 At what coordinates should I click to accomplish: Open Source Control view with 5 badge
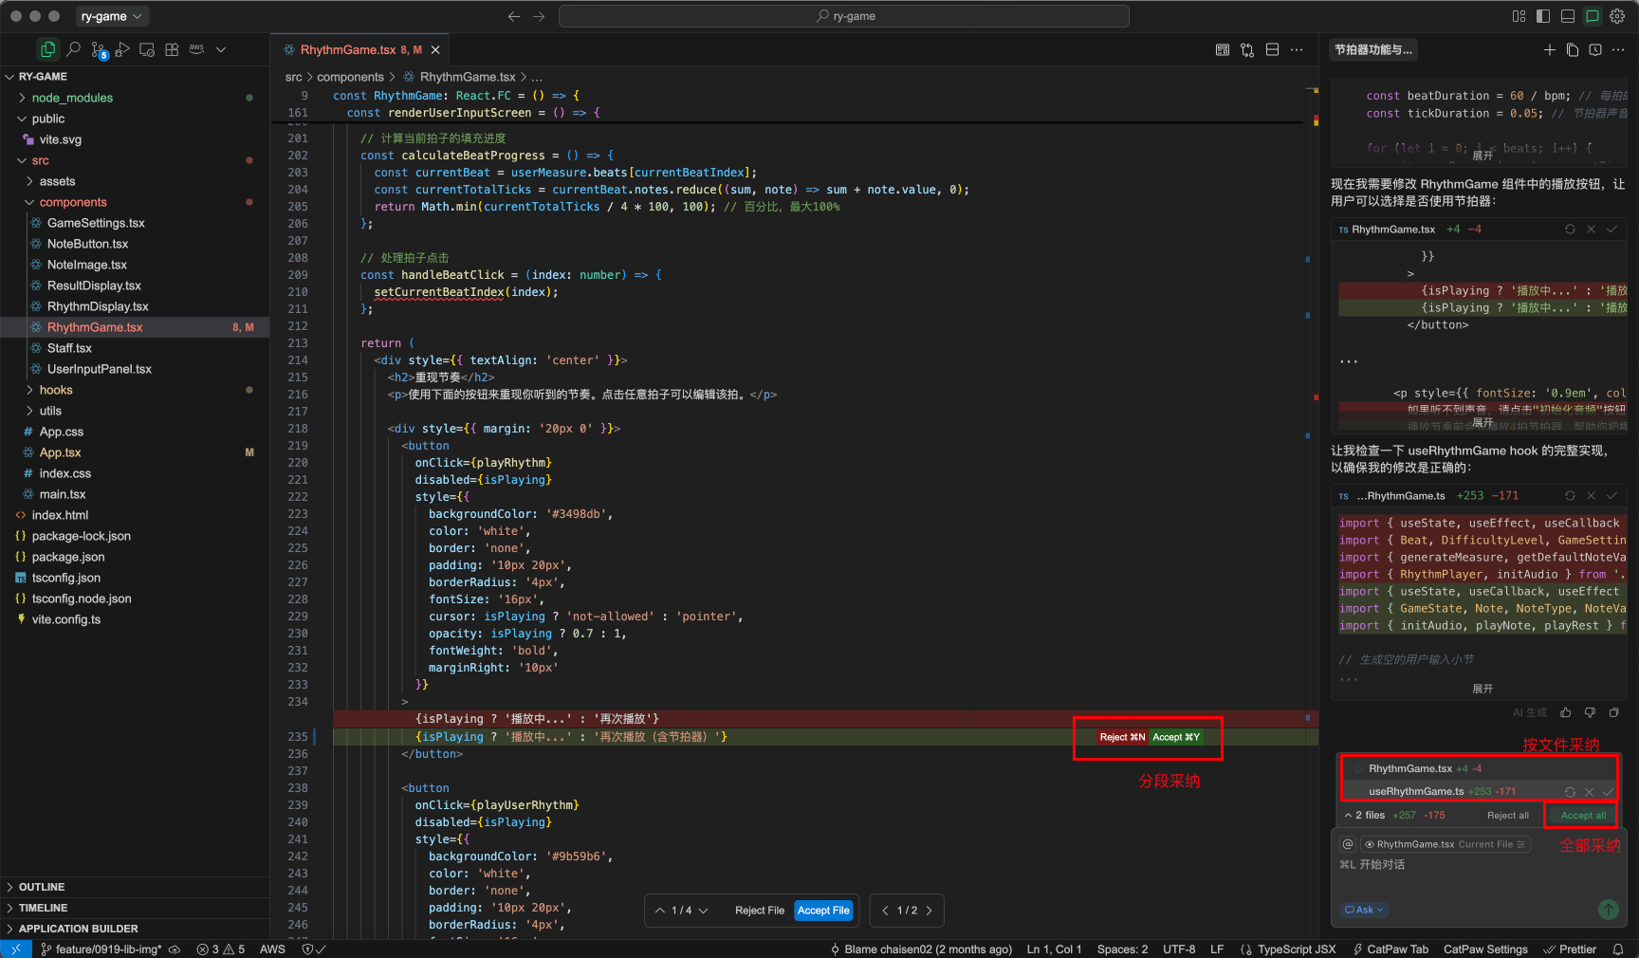click(98, 49)
